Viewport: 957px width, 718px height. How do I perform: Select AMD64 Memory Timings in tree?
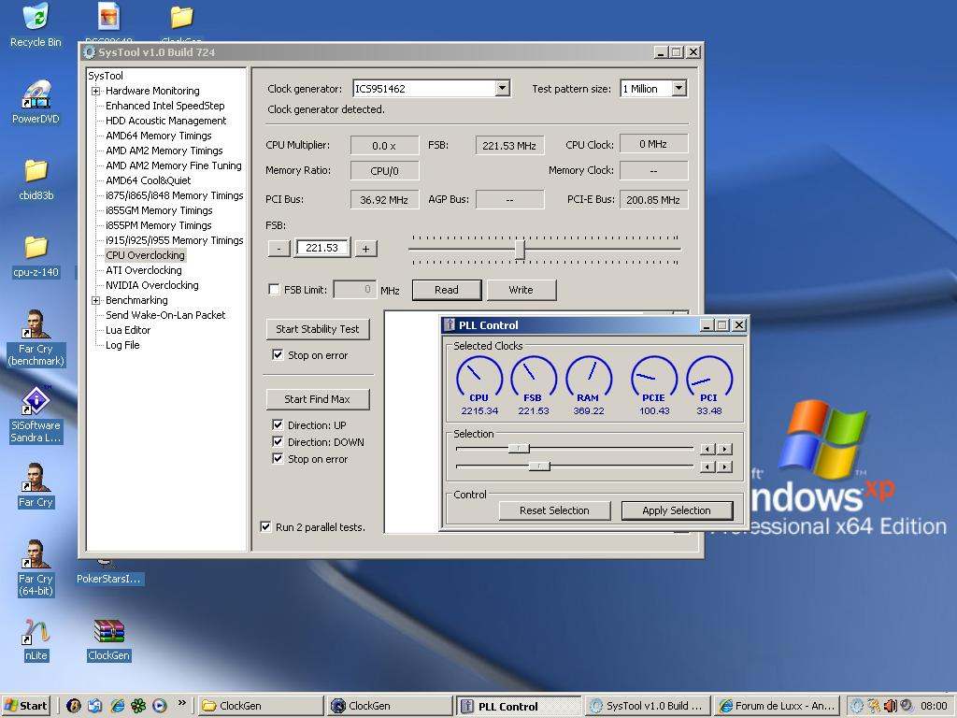159,136
